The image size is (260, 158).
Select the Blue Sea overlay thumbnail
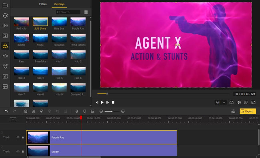point(59,22)
